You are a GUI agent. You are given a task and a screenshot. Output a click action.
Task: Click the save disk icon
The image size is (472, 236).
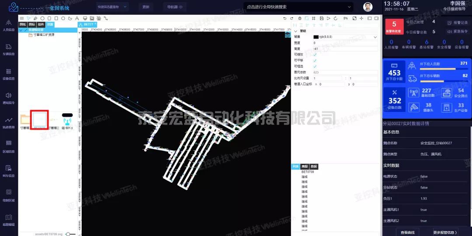pyautogui.click(x=322, y=18)
